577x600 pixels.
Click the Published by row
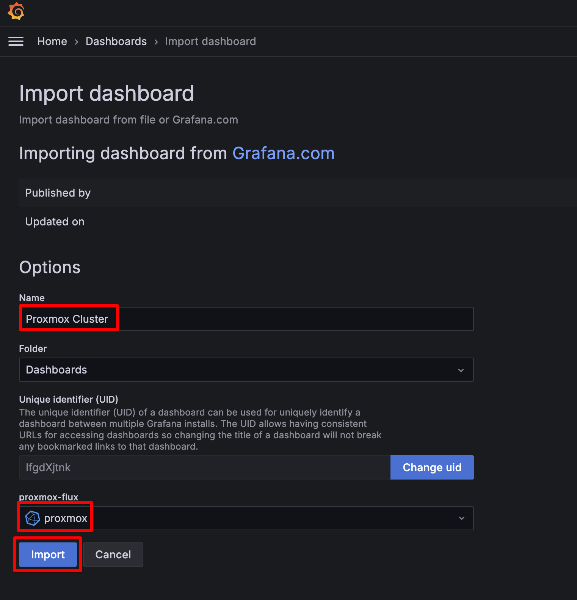(58, 193)
